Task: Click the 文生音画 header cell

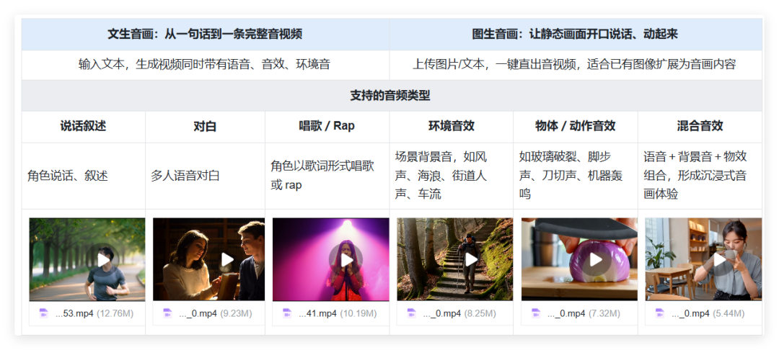Action: tap(205, 34)
